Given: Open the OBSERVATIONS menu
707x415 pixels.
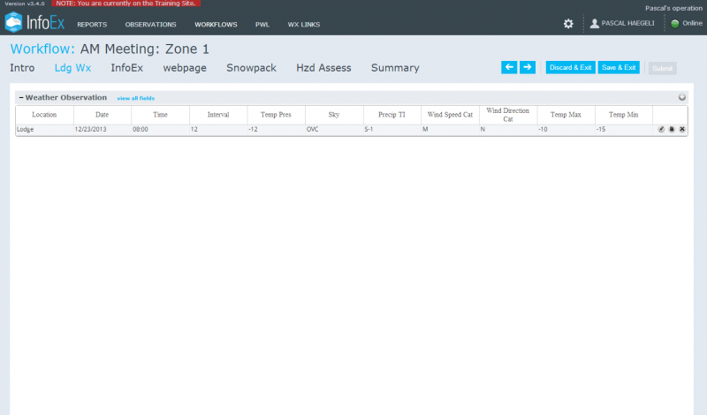Looking at the screenshot, I should pyautogui.click(x=150, y=25).
